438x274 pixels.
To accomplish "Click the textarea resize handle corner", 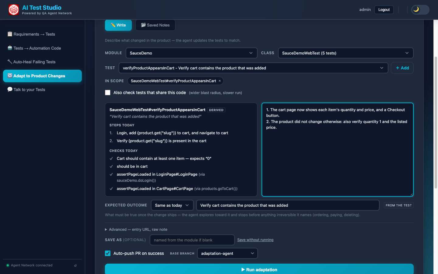I will pos(411,194).
